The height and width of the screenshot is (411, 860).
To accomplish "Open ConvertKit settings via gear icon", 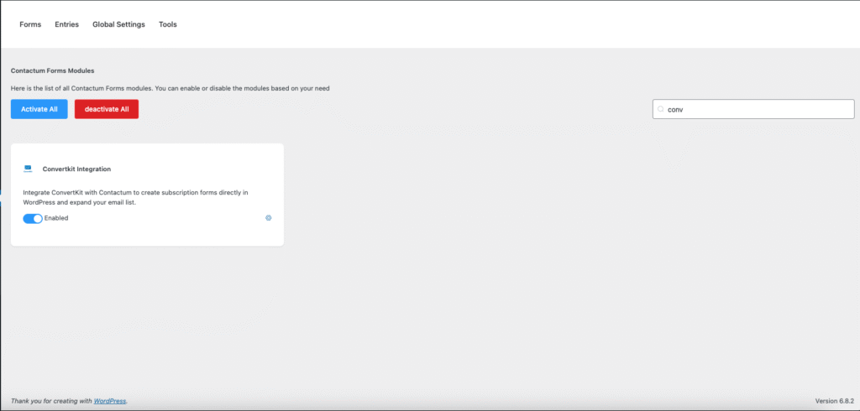I will [269, 218].
